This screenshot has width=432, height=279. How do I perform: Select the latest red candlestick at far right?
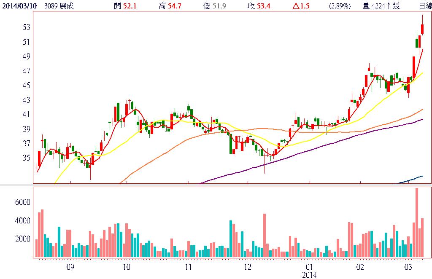(x=422, y=29)
